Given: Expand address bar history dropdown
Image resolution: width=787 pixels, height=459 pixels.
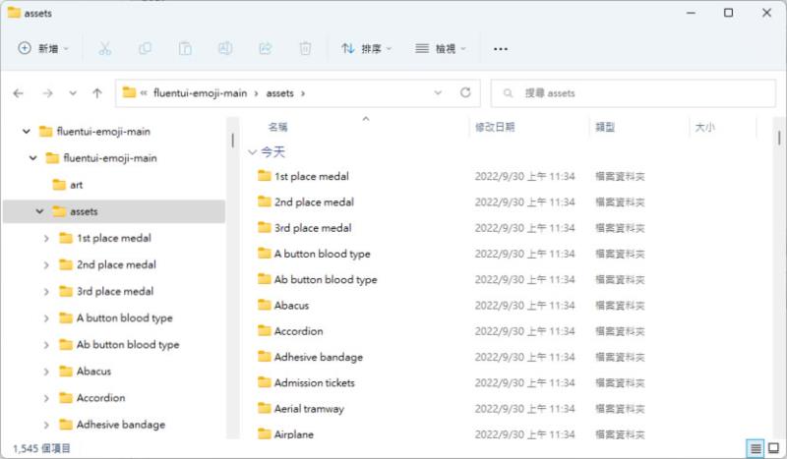Looking at the screenshot, I should [x=438, y=92].
